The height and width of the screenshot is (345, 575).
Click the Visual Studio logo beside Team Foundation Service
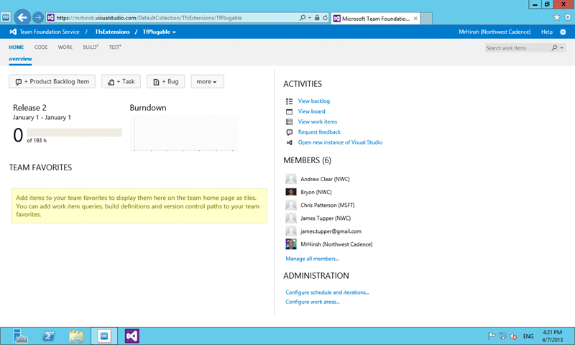coord(13,32)
